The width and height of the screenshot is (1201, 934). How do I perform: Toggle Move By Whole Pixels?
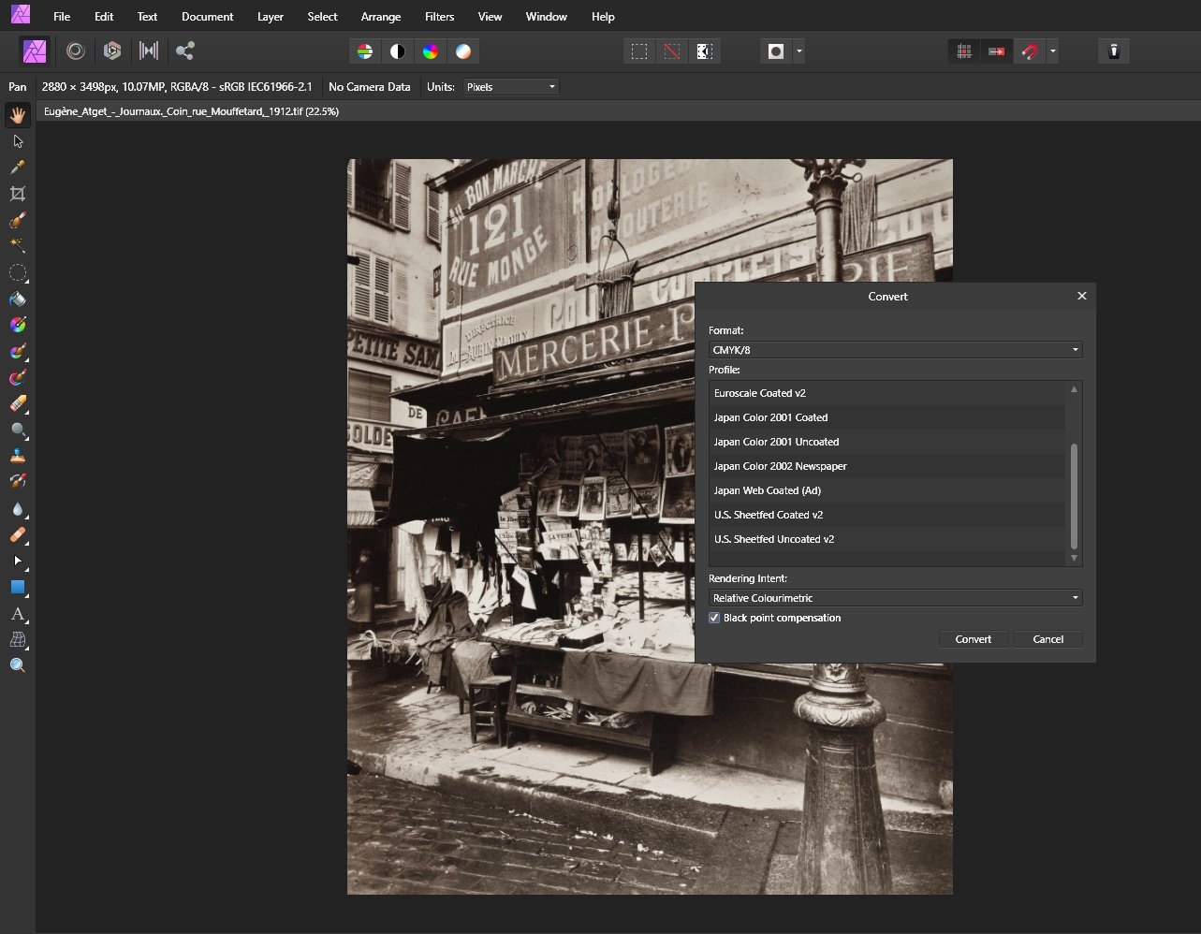pyautogui.click(x=996, y=51)
